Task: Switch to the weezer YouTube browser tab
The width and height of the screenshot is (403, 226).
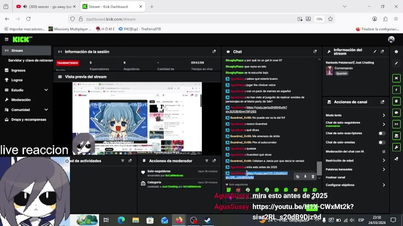Action: (46, 7)
